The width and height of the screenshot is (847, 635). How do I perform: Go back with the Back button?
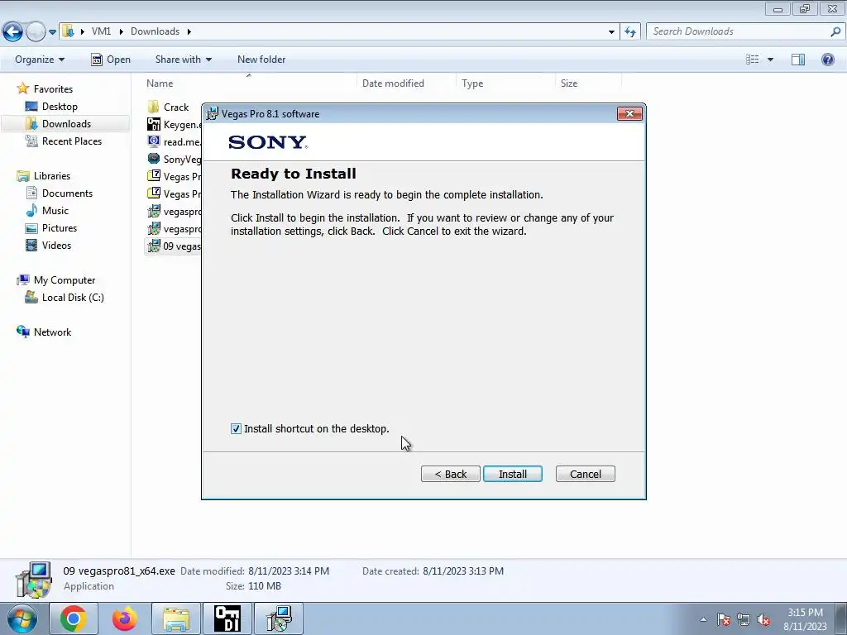(450, 474)
